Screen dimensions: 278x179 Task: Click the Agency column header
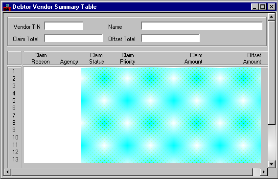[69, 62]
